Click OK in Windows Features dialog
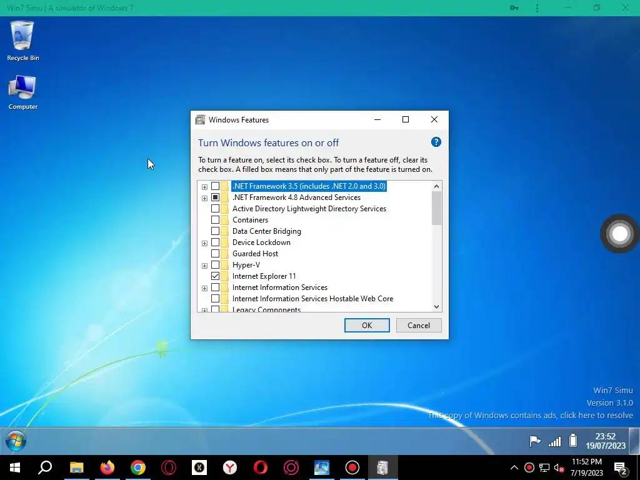The width and height of the screenshot is (640, 480). (367, 325)
